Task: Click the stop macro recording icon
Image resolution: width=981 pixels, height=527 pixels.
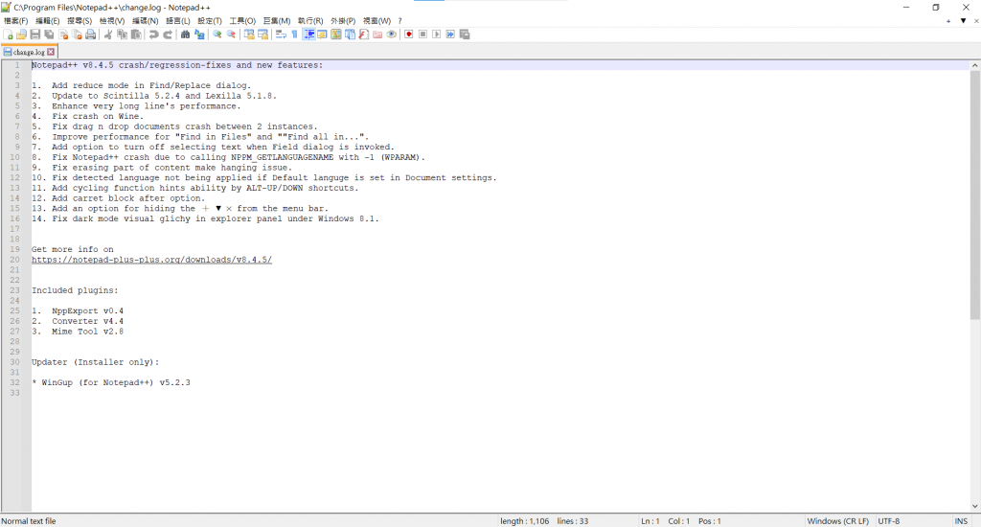Action: click(422, 34)
